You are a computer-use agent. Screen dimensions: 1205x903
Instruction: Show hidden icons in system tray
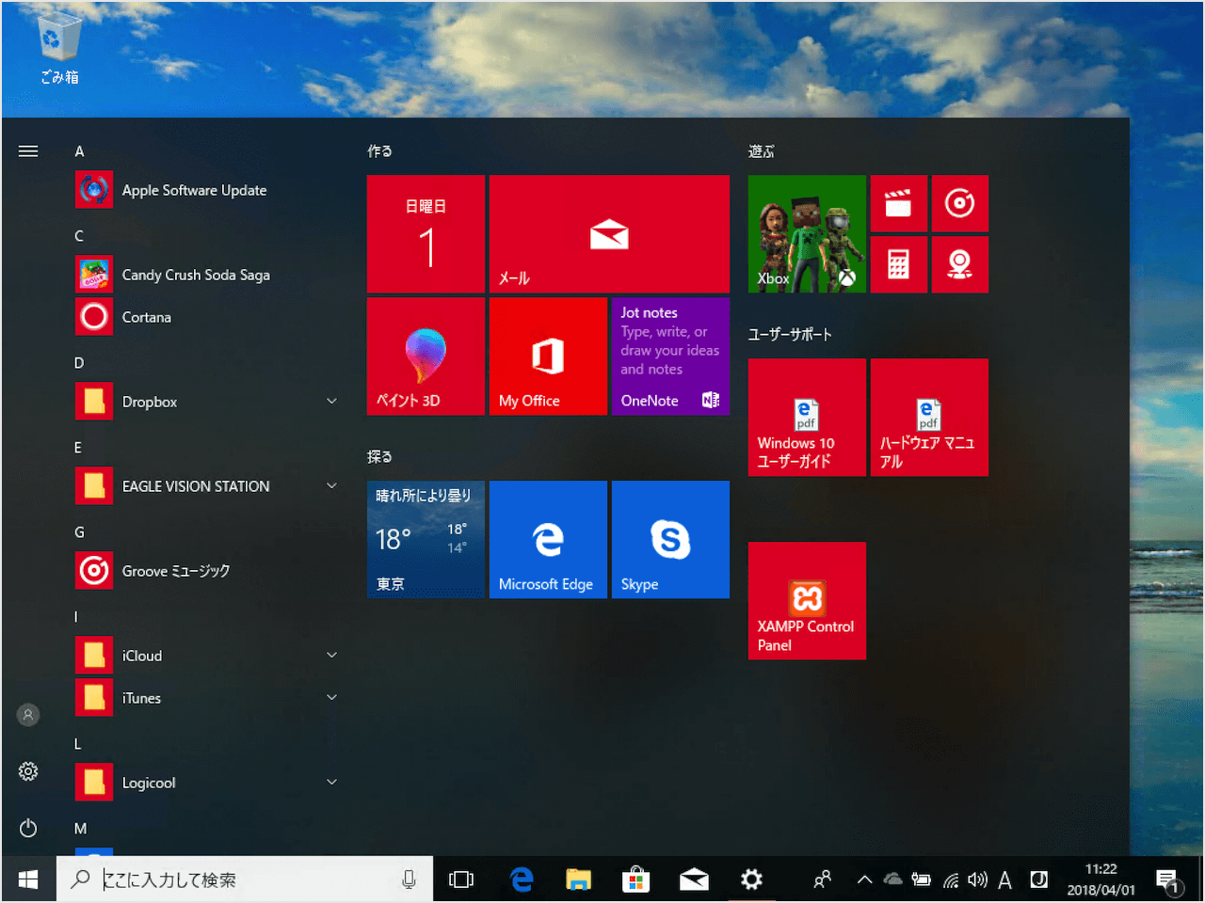pos(863,880)
